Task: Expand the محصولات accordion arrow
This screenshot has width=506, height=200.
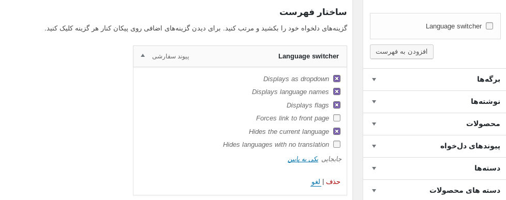Action: [x=374, y=124]
